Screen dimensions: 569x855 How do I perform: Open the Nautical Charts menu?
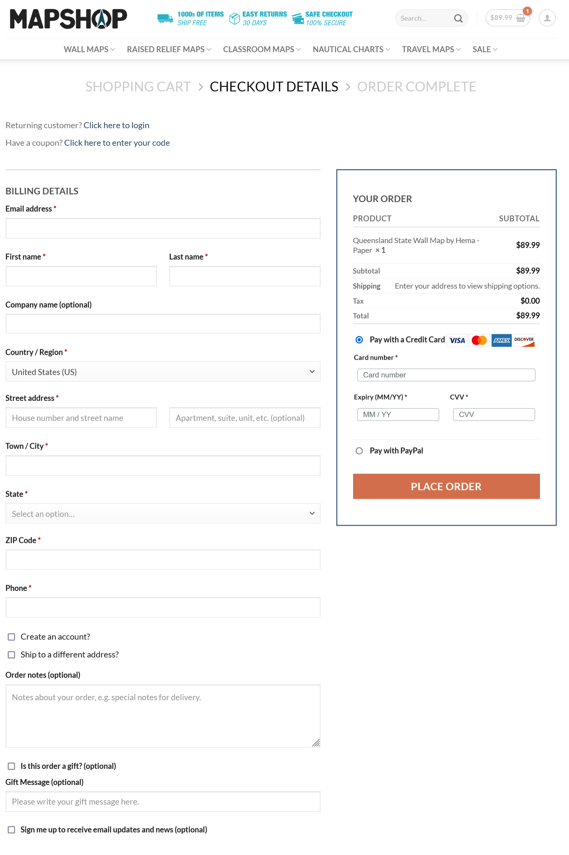point(351,49)
